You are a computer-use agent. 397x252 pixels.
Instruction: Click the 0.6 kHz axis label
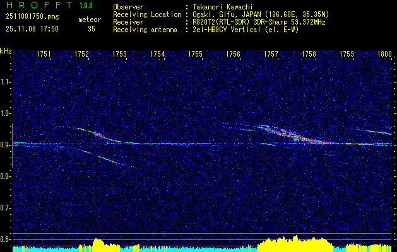point(5,239)
